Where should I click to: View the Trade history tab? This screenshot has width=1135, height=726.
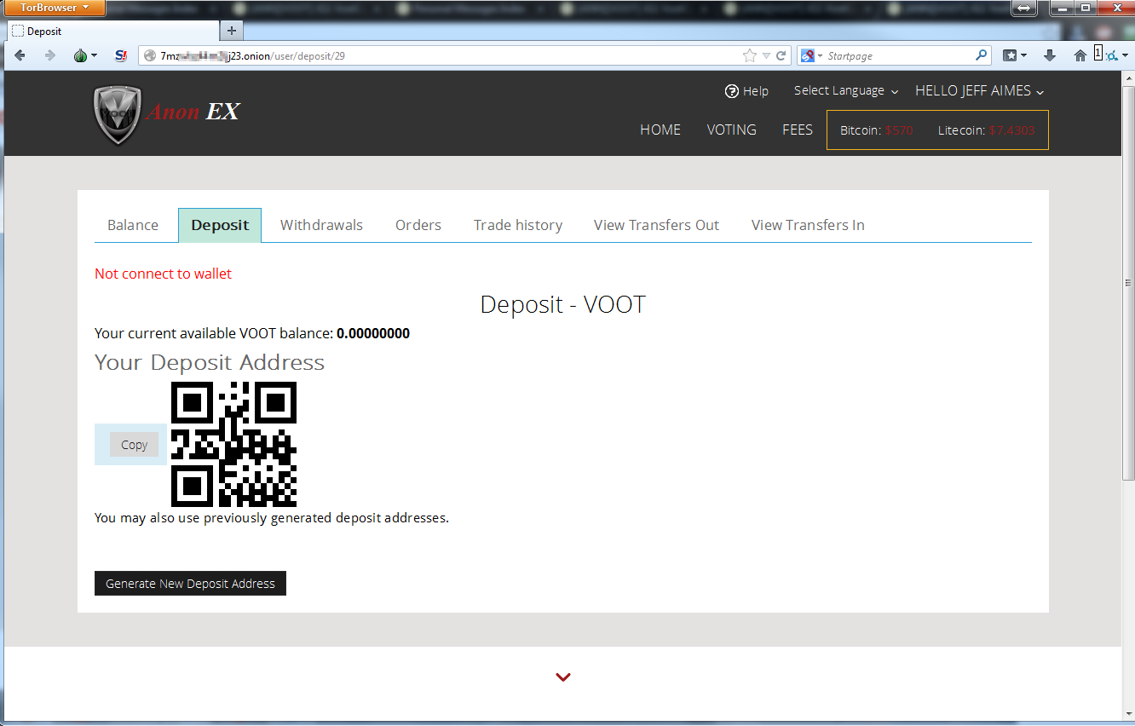click(x=518, y=225)
